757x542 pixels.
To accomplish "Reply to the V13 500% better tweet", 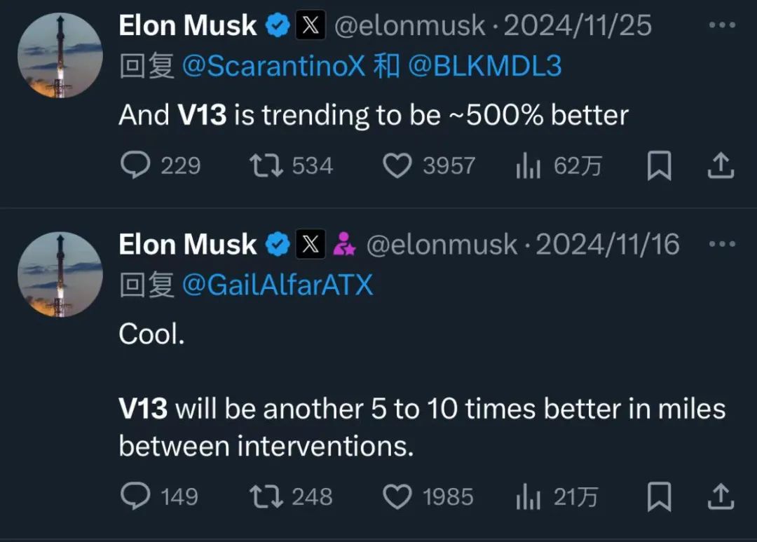I will click(135, 165).
